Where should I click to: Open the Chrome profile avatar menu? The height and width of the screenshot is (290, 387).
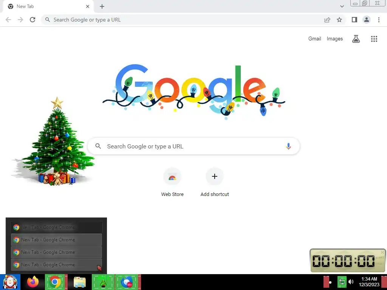click(367, 20)
